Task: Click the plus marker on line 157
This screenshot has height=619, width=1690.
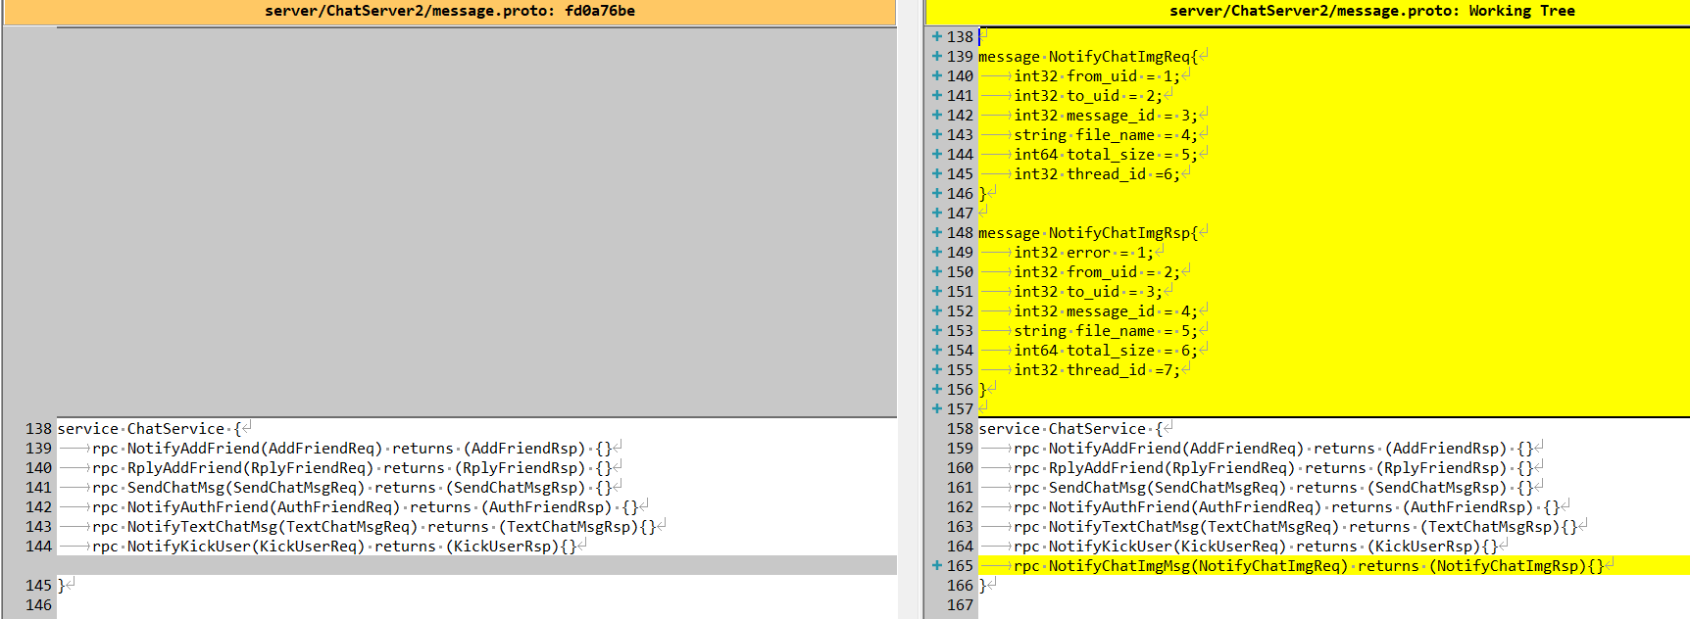Action: [x=936, y=409]
